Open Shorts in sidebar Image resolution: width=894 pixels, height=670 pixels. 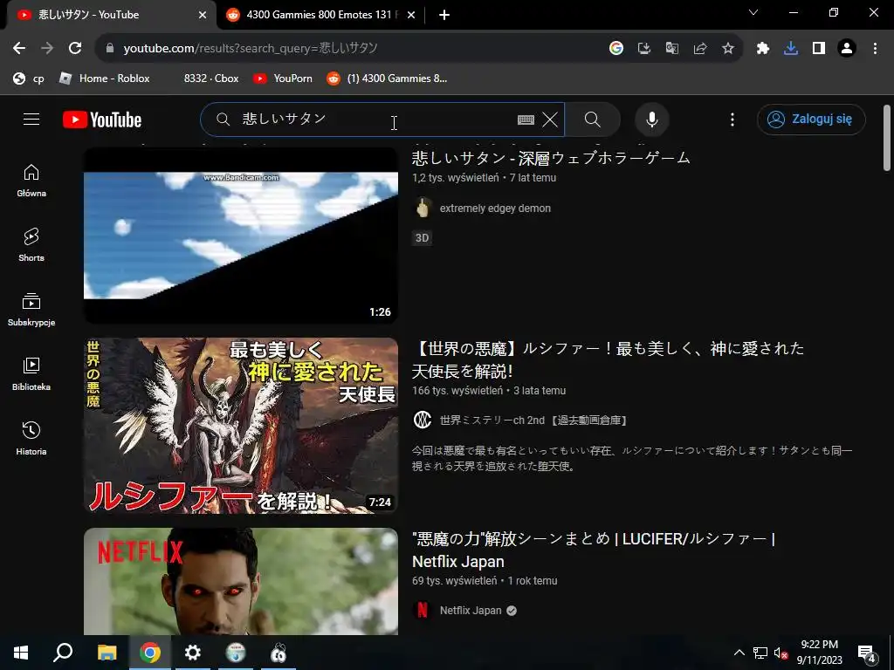[31, 245]
